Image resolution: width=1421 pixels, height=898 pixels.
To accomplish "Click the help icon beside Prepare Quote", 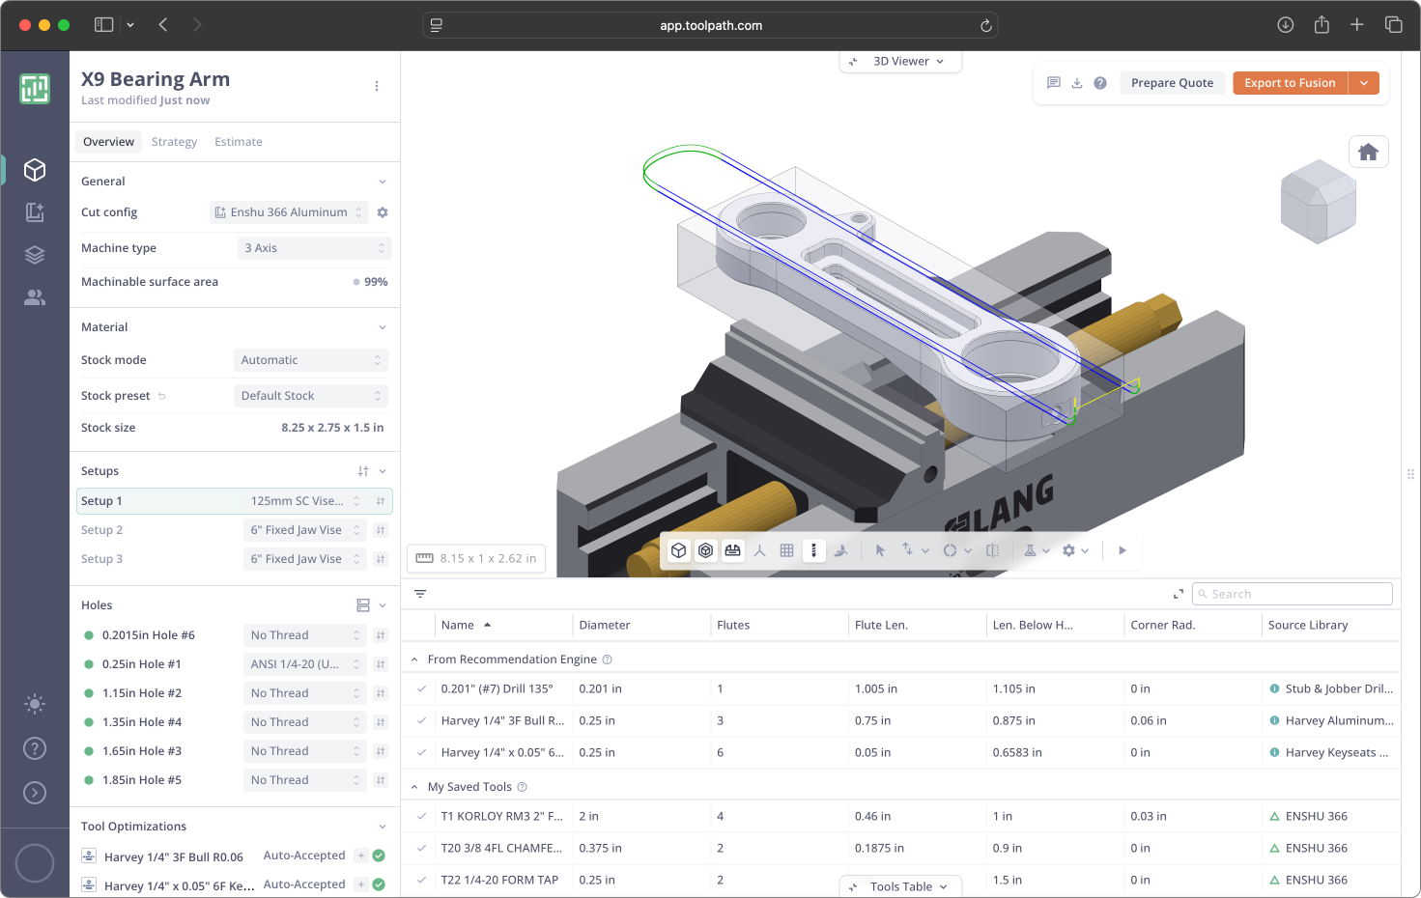I will pyautogui.click(x=1100, y=83).
